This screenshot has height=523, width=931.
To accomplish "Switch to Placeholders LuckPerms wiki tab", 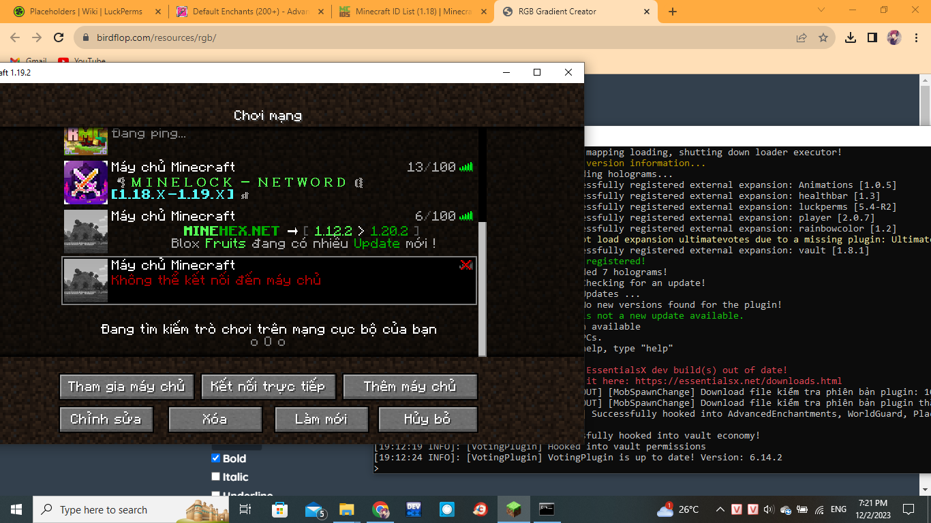I will coord(87,12).
